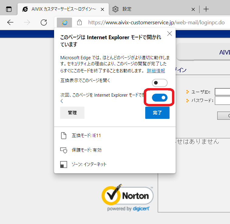This screenshot has height=224, width=230.
Task: Click the ゾーン zone icon
Action: [x=64, y=164]
